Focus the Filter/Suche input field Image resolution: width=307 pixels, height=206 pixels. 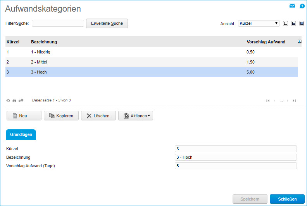pos(58,23)
